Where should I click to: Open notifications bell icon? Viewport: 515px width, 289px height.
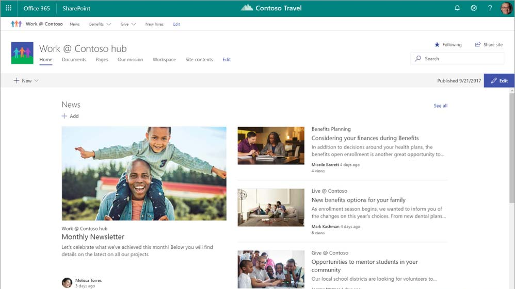(x=457, y=8)
